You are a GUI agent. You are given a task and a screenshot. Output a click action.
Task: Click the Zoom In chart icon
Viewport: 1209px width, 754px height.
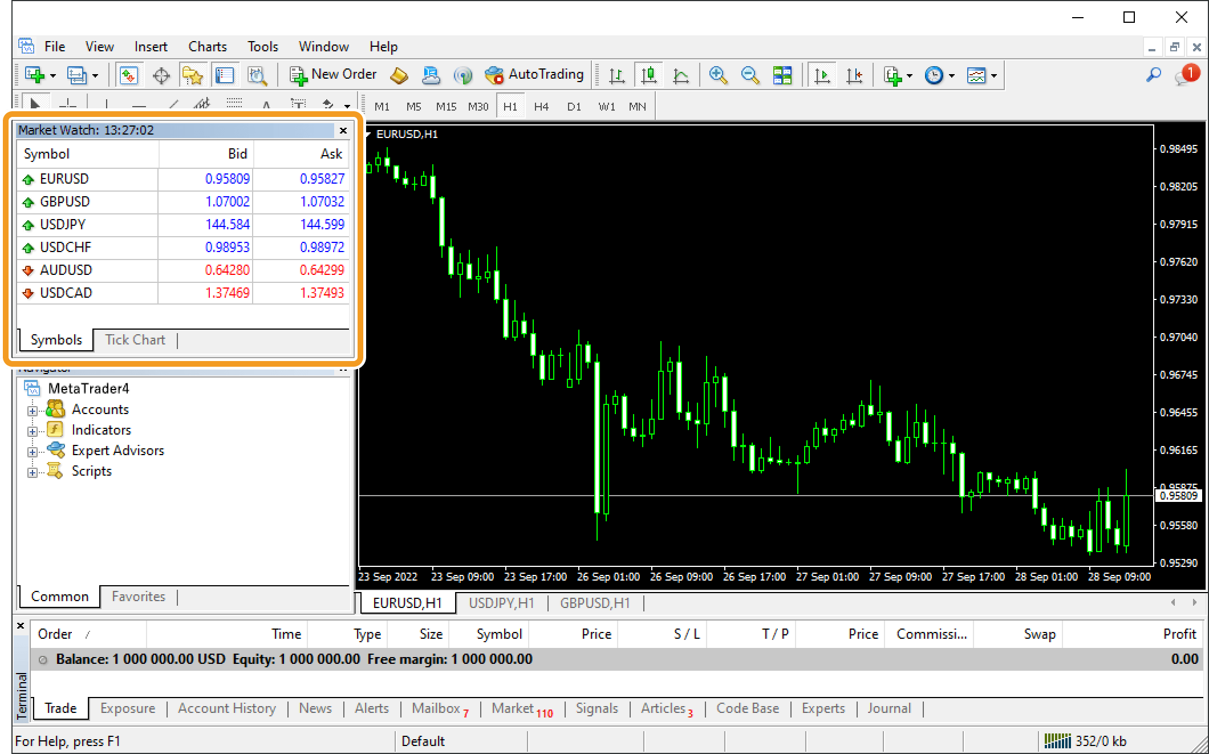718,75
